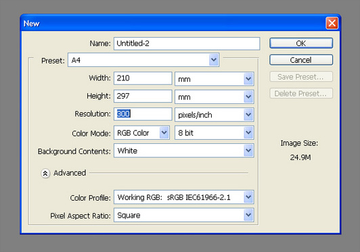This screenshot has width=360, height=252.
Task: Open the Preset A4 dropdown
Action: coord(143,60)
